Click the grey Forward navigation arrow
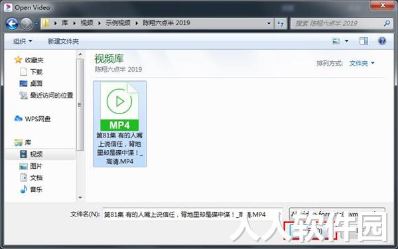This screenshot has height=249, width=398. click(x=27, y=24)
